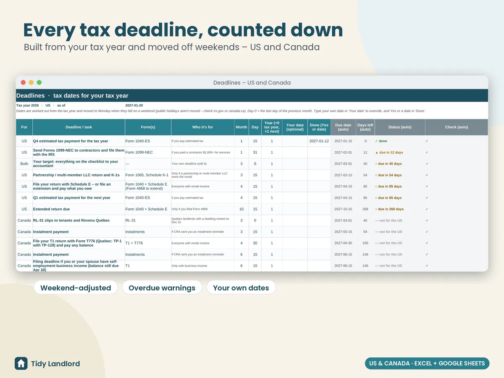Viewport: 504px width, 378px height.
Task: Click the green maximize dot on Deadlines window
Action: pyautogui.click(x=39, y=83)
